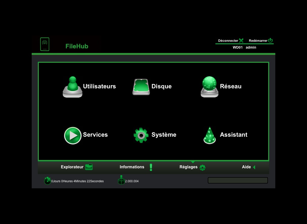Click the uptime stopwatch icon

click(x=47, y=181)
